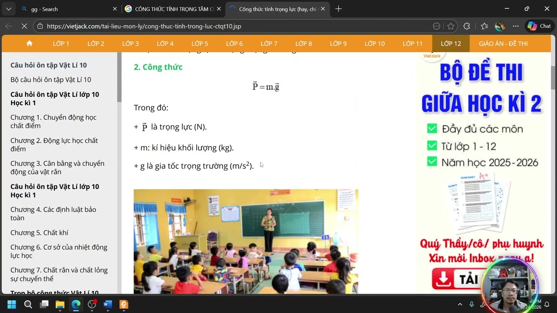Click the page vertical scrollbar thumb
Viewport: 557px width, 313px height.
click(553, 77)
